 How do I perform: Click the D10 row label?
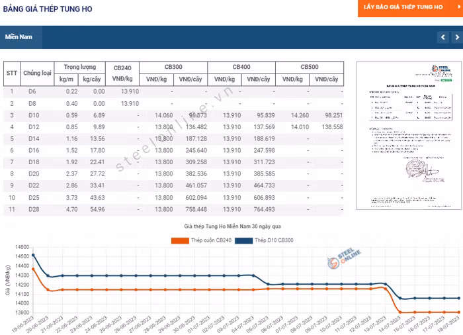[x=34, y=115]
